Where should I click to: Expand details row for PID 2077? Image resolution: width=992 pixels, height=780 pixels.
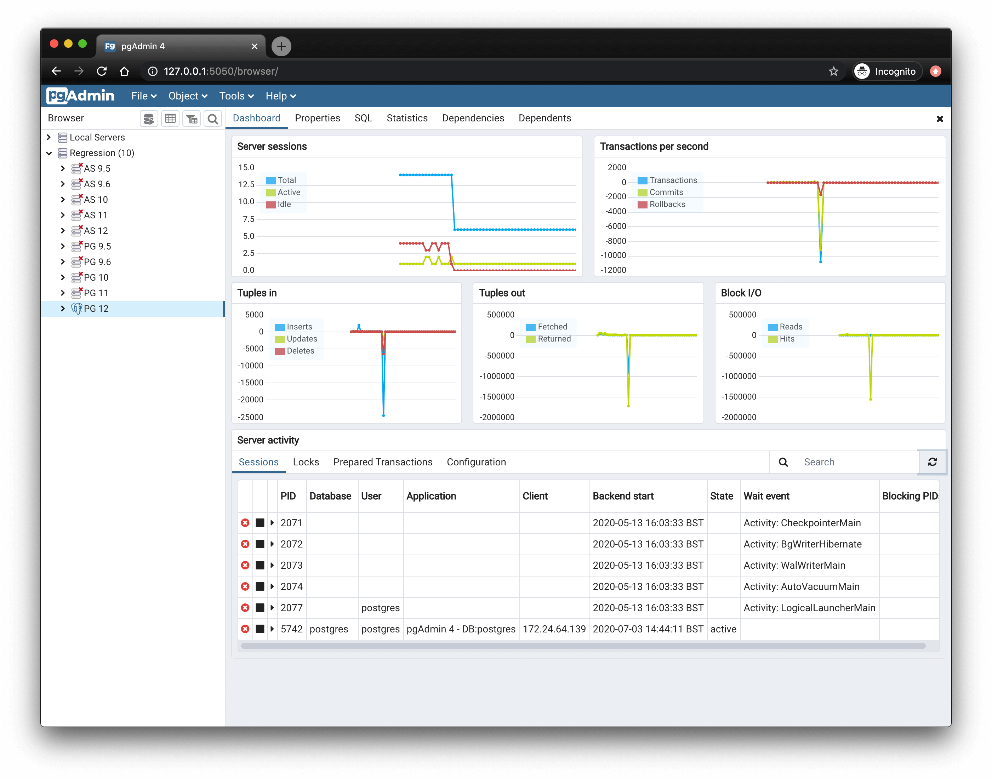(x=272, y=607)
